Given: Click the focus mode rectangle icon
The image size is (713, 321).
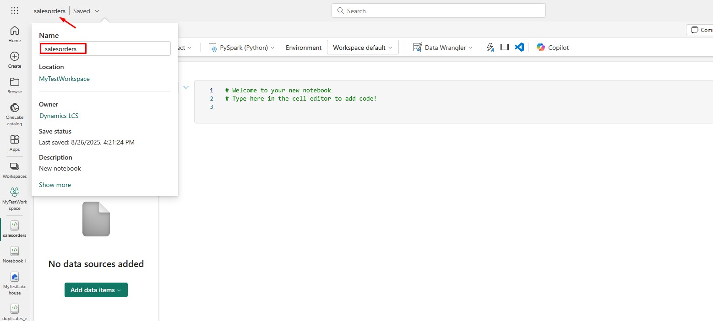Looking at the screenshot, I should [505, 48].
